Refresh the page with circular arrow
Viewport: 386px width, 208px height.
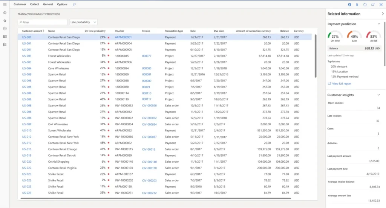click(x=365, y=5)
